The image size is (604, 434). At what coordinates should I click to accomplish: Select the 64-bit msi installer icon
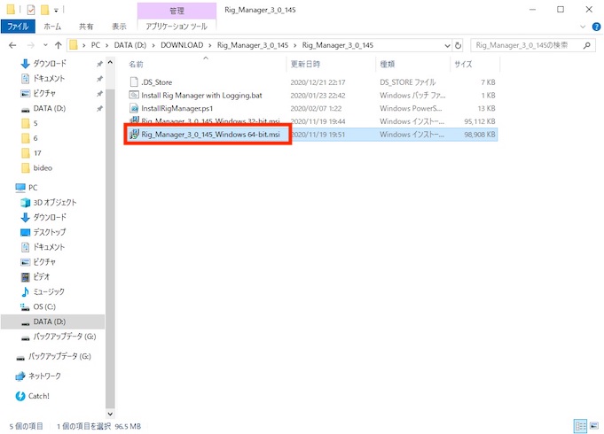coord(134,135)
